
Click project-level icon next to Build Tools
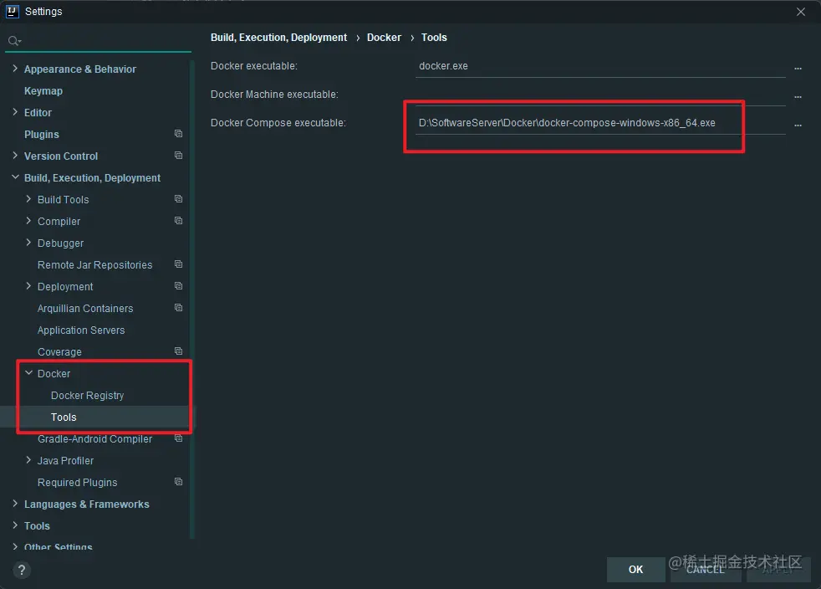coord(179,199)
